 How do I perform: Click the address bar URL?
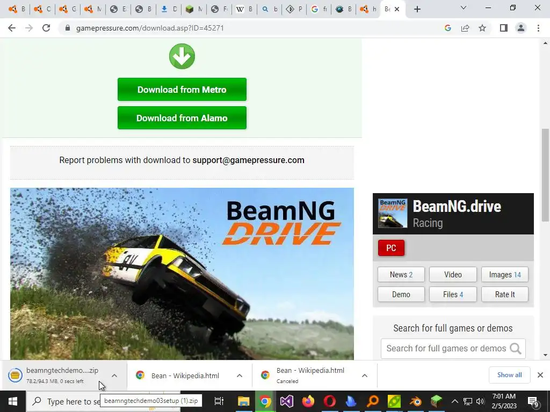click(150, 28)
